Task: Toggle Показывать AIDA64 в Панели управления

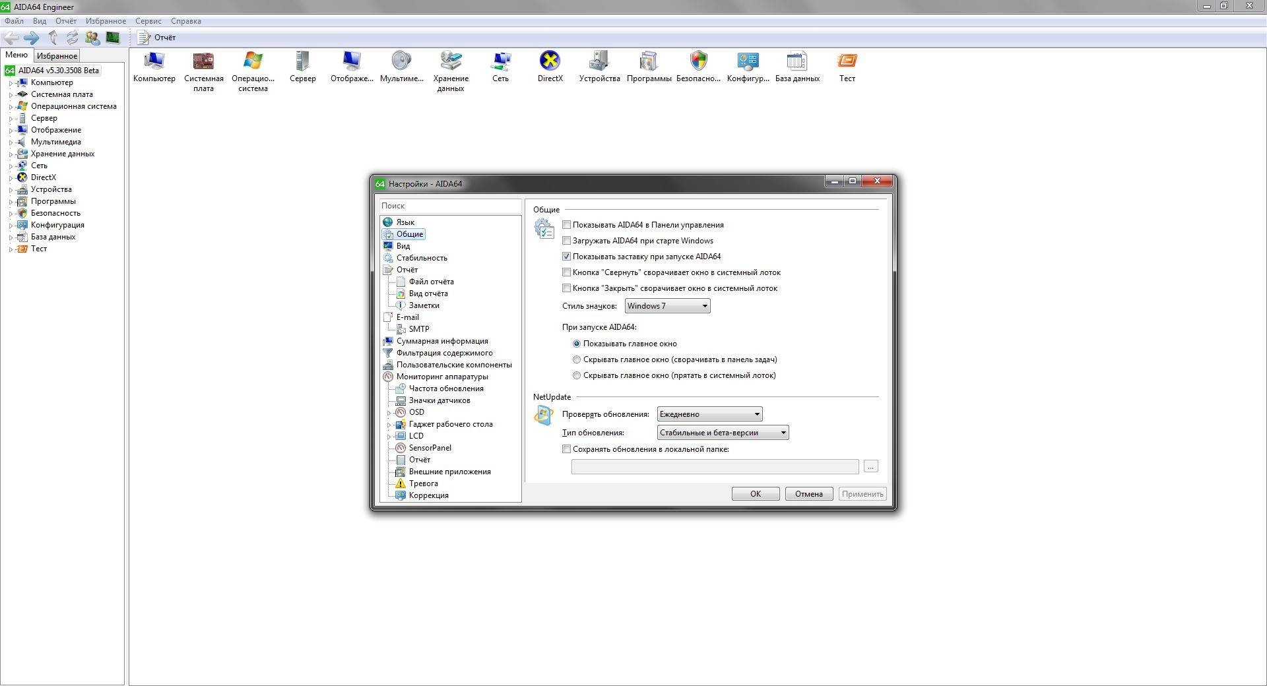Action: (566, 225)
